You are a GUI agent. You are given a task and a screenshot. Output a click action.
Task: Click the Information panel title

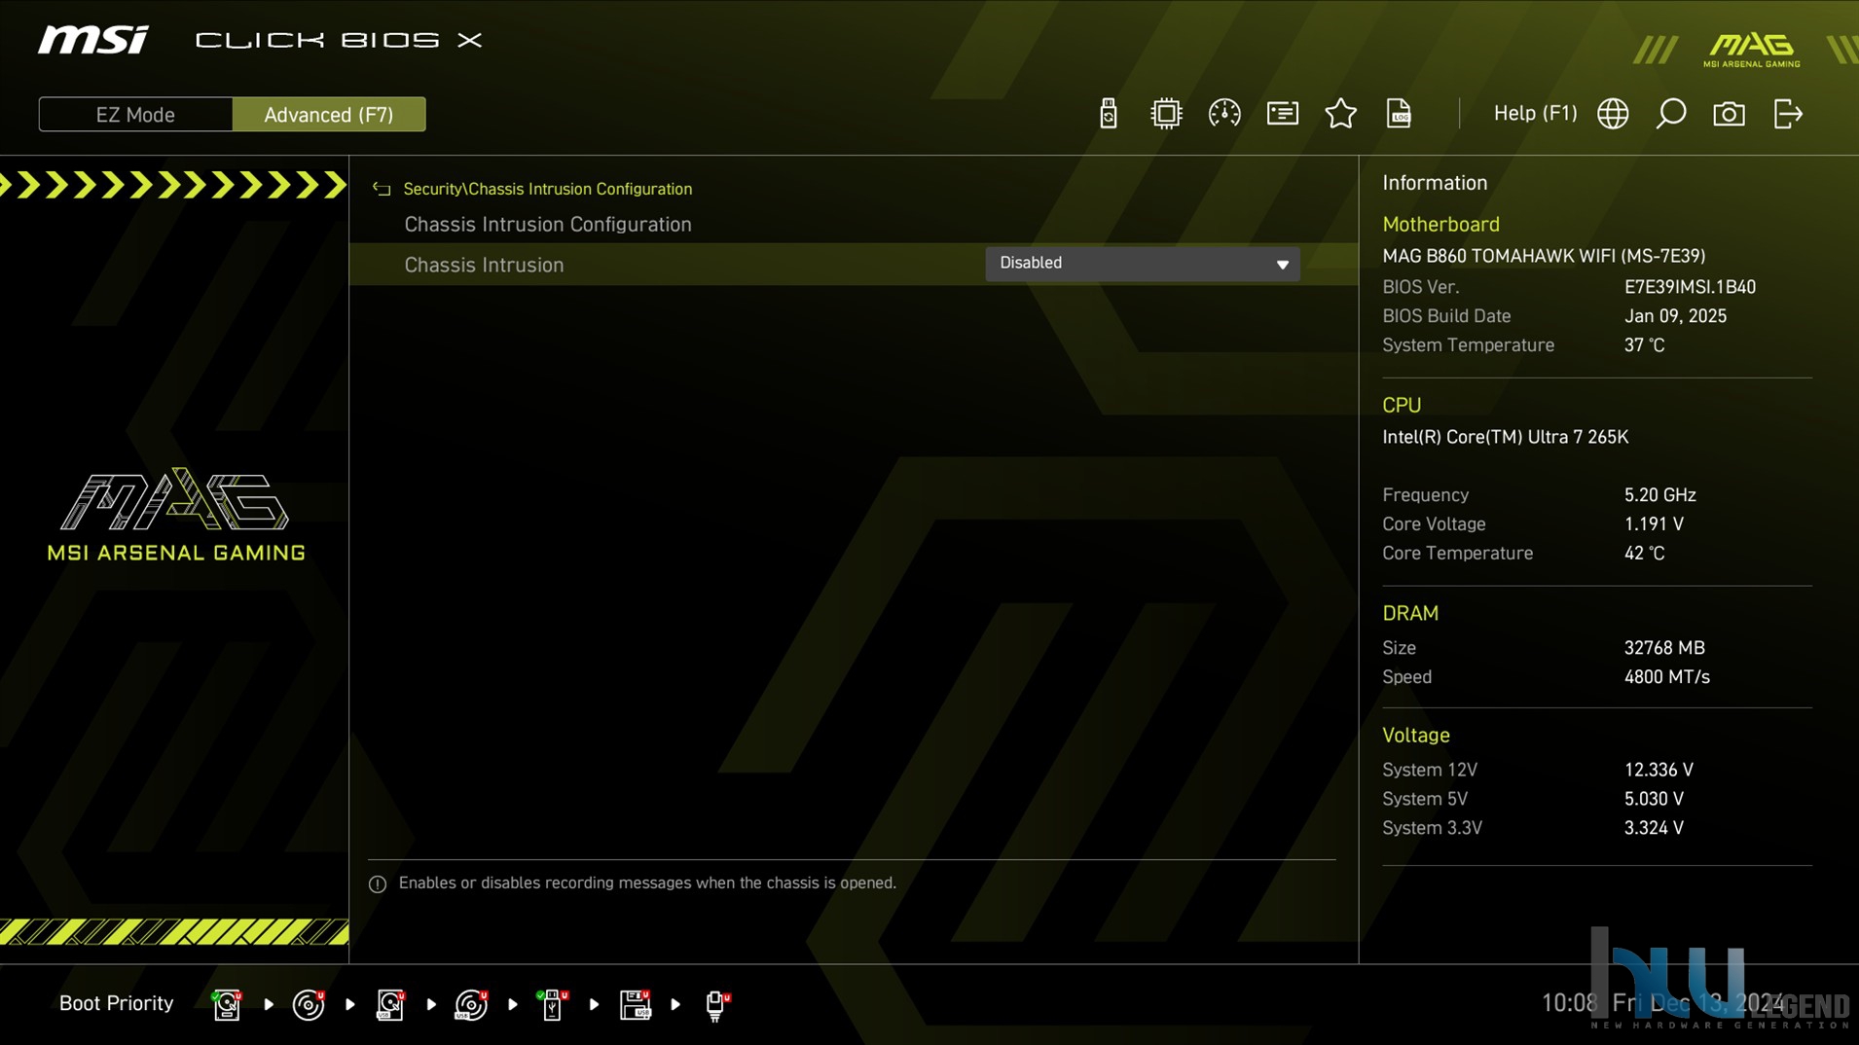(1435, 183)
